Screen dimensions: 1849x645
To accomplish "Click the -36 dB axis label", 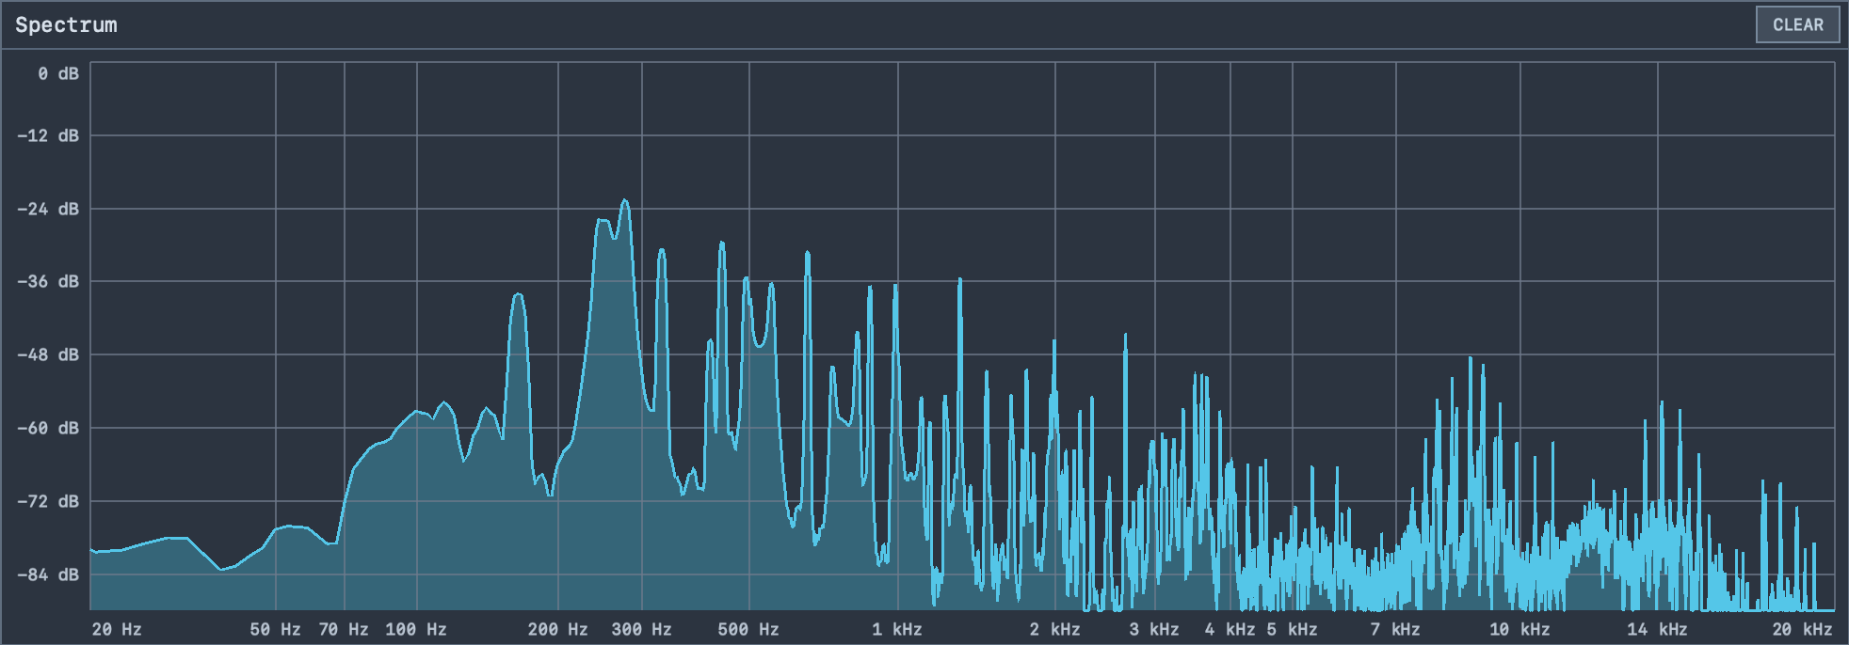I will tap(48, 281).
